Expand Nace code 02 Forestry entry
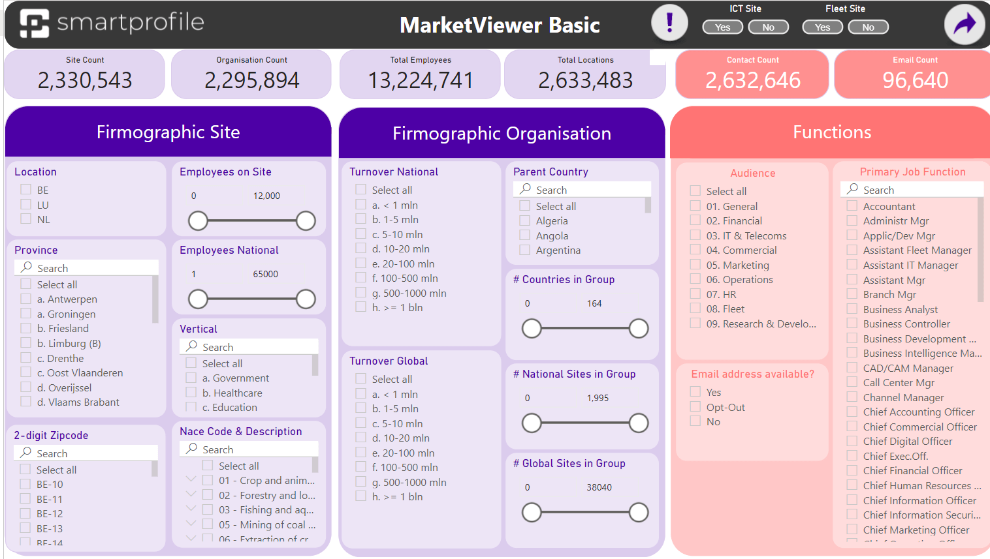This screenshot has height=559, width=990. point(191,494)
